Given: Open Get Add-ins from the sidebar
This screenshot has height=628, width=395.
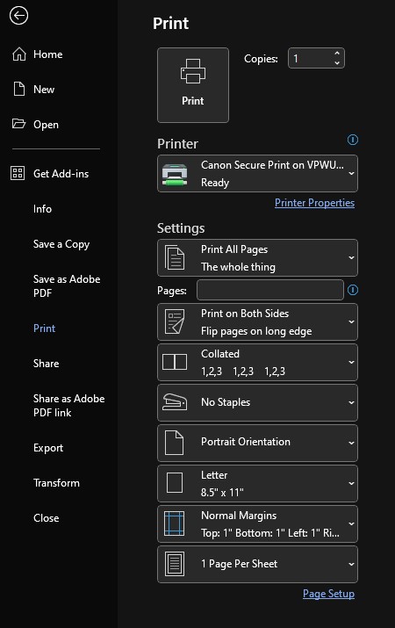Looking at the screenshot, I should (61, 173).
